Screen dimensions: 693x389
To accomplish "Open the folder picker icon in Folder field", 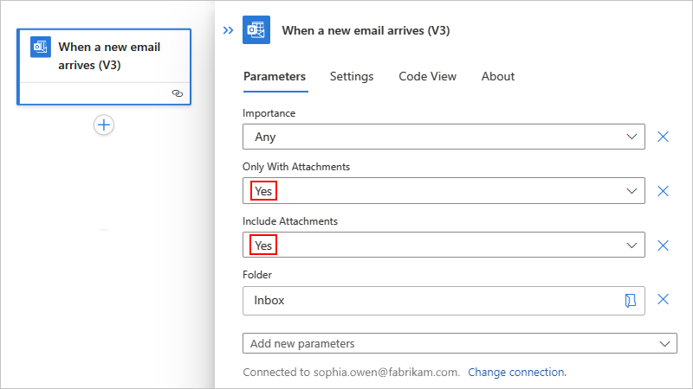I will [630, 300].
